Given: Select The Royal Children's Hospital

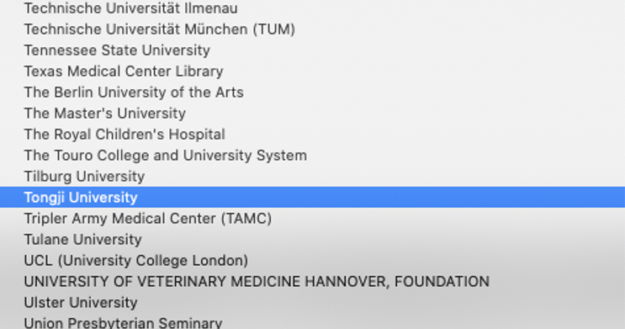Looking at the screenshot, I should click(x=313, y=135).
